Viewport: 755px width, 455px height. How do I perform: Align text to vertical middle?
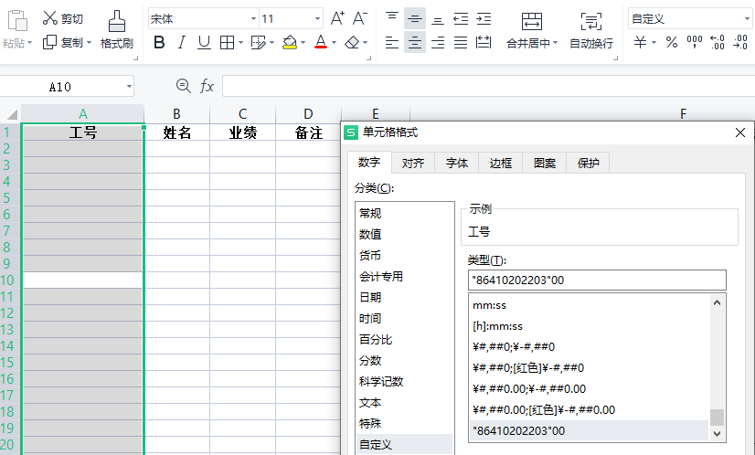click(x=415, y=19)
